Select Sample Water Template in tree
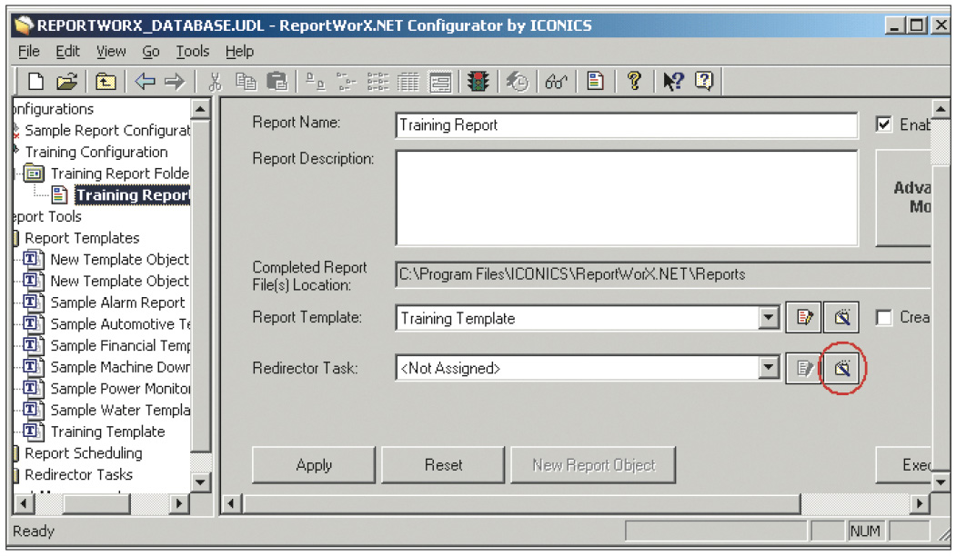The image size is (956, 556). (x=121, y=410)
